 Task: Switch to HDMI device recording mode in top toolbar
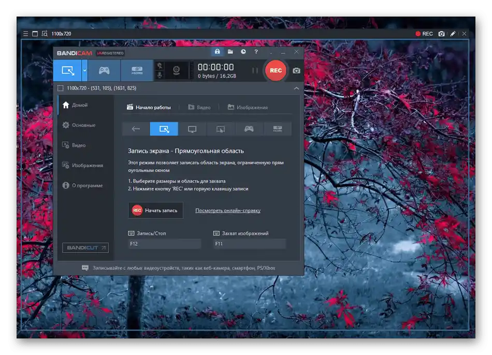pos(137,70)
